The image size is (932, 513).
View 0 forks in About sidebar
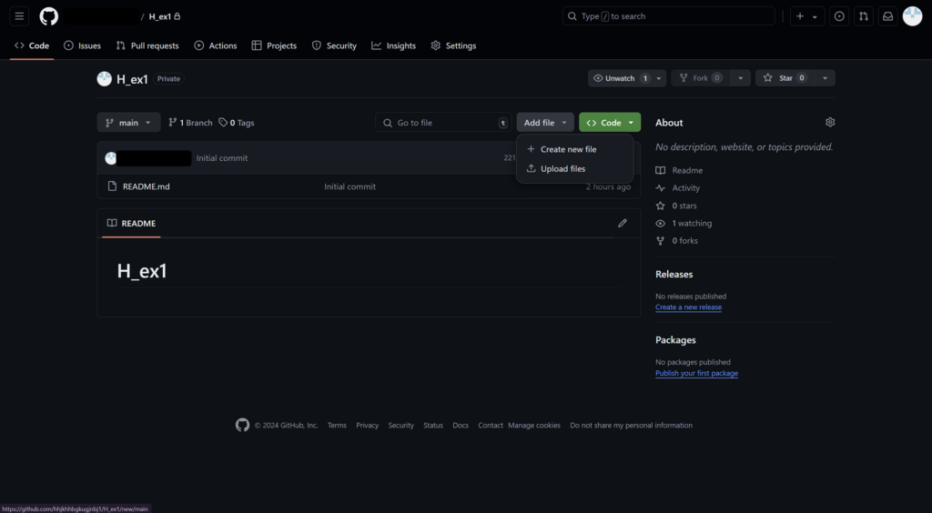(x=677, y=241)
